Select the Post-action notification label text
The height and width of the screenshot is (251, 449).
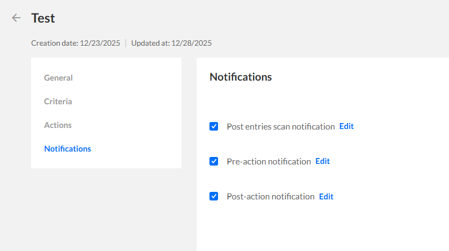271,196
